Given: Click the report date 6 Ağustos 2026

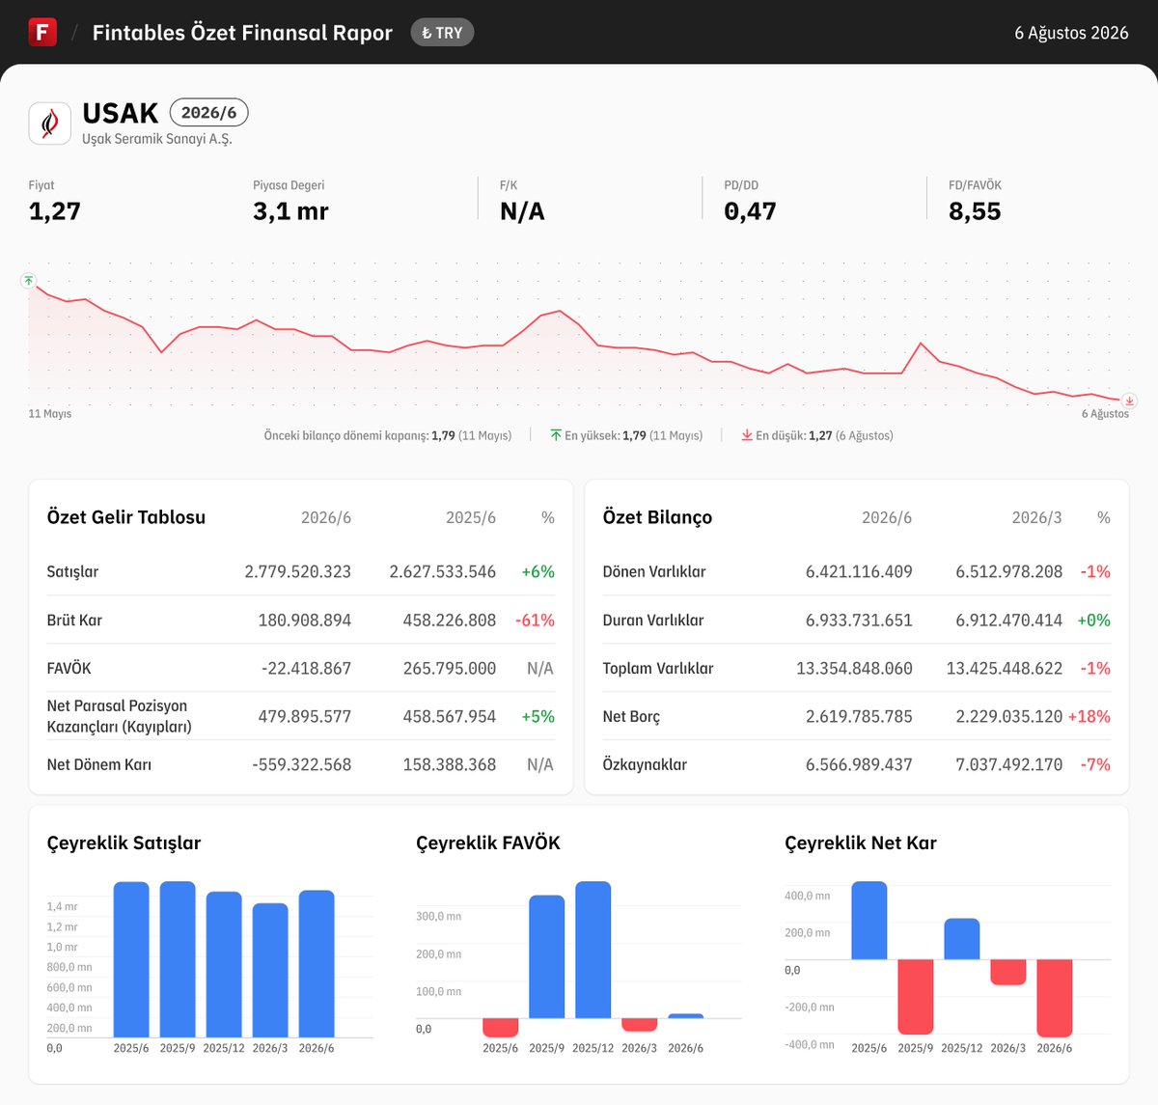Looking at the screenshot, I should 1071,33.
